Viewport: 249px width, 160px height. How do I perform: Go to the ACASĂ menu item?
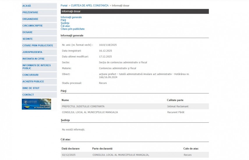pyautogui.click(x=27, y=6)
